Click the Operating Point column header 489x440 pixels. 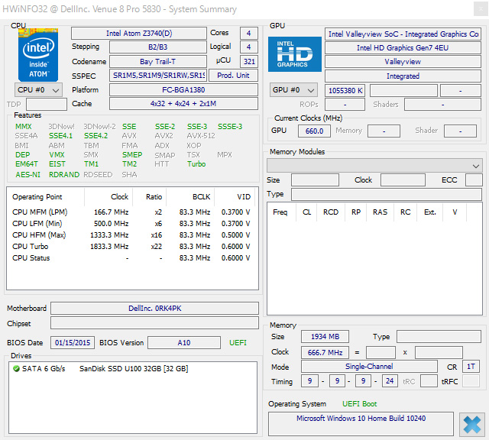tap(38, 196)
